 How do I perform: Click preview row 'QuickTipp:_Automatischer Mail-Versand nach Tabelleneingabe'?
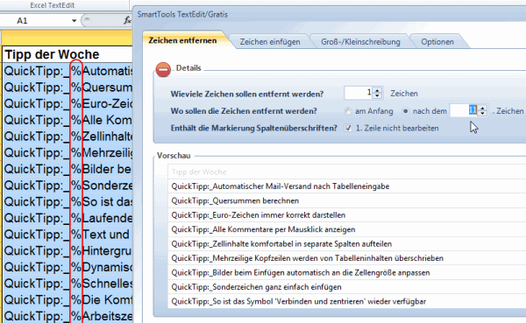[347, 186]
